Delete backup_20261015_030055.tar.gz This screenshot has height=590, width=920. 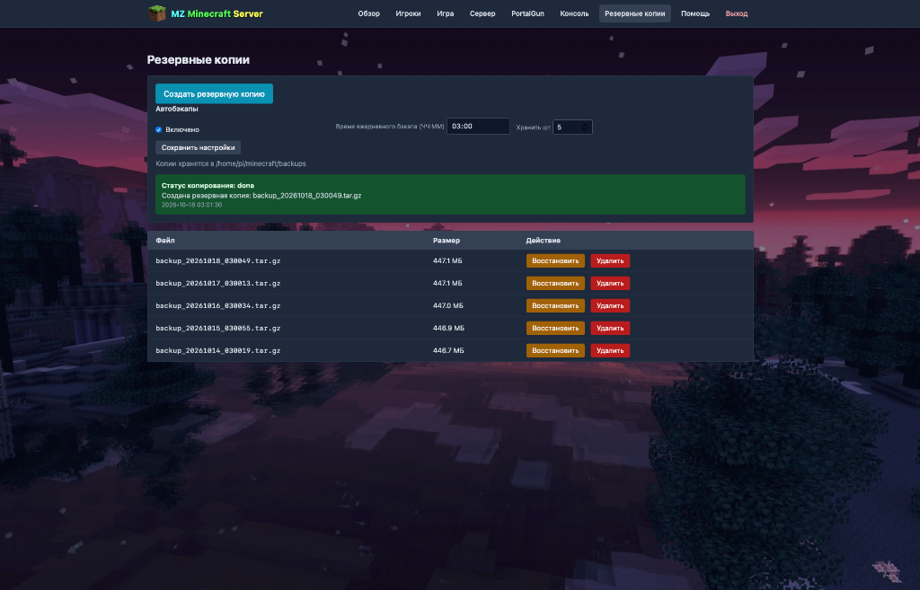pyautogui.click(x=610, y=329)
